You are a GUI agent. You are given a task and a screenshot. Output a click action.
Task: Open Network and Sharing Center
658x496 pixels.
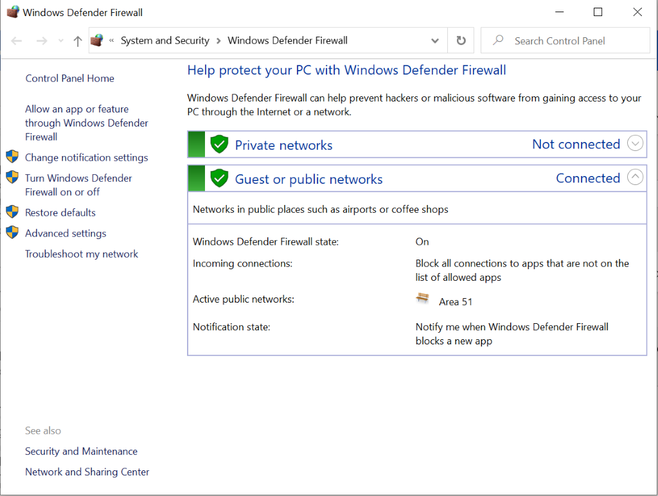[x=87, y=472]
